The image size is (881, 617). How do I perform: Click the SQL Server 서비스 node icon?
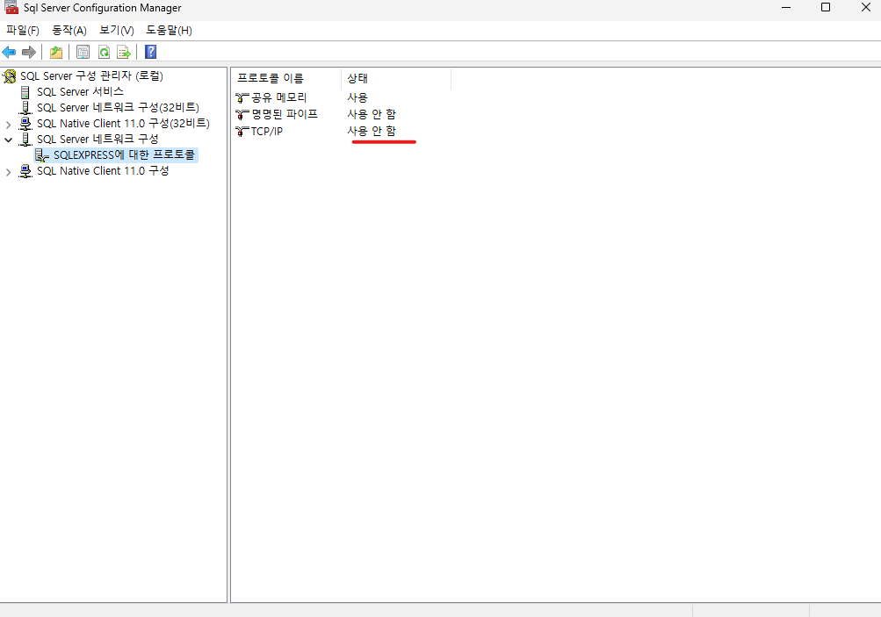pos(25,91)
